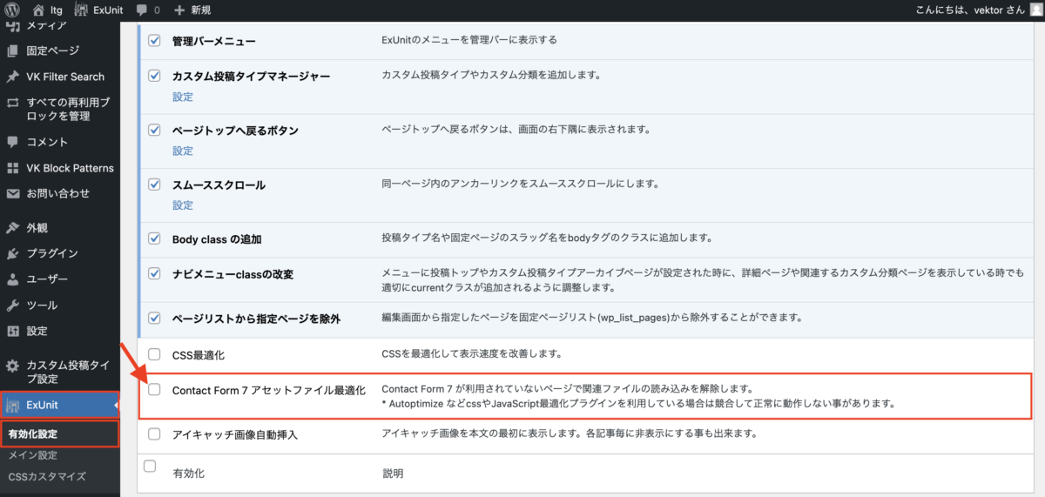Uncheck the カスタム投稿タイプマネージャー checkbox
The height and width of the screenshot is (497, 1045).
click(155, 76)
